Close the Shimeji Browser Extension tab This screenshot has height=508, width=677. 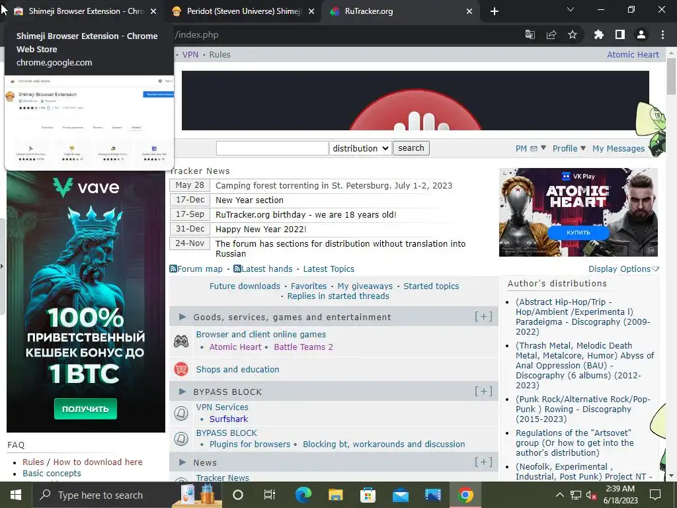(153, 11)
